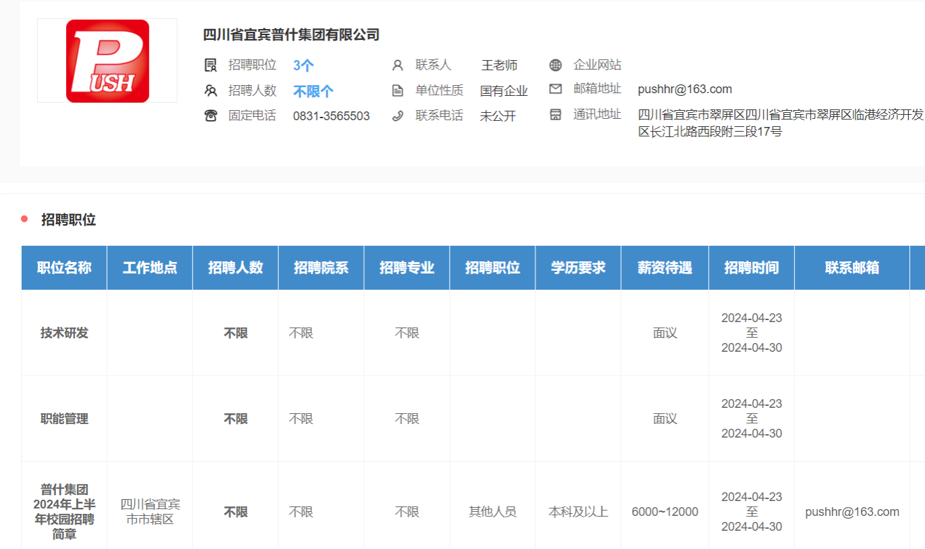Viewport: 925px width, 549px height.
Task: Click the 薪资待遇 column header
Action: (664, 267)
